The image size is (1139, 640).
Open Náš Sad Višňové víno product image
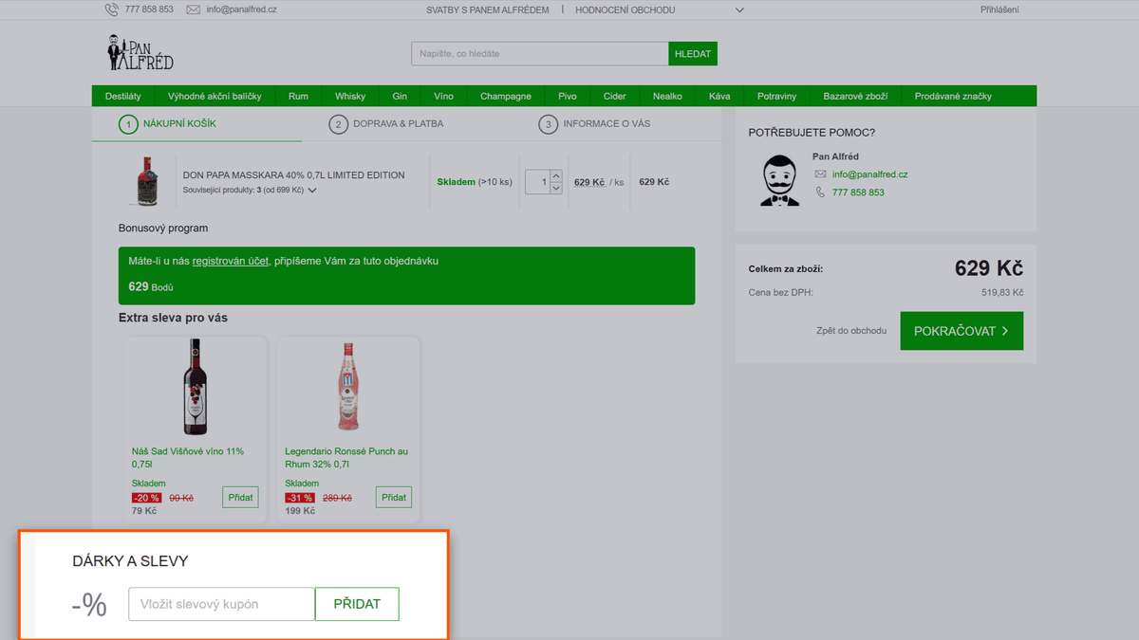pyautogui.click(x=195, y=386)
